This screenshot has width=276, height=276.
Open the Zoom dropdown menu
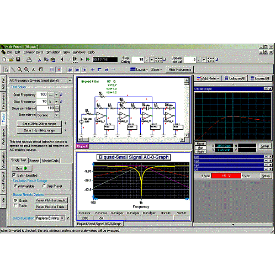click(156, 70)
